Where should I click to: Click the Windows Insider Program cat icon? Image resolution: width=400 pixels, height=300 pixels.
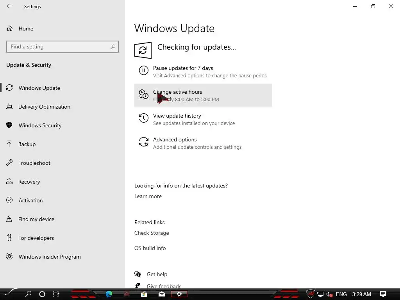point(9,256)
